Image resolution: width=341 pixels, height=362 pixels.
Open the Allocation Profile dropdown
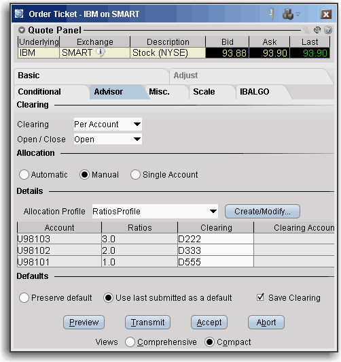pos(155,211)
